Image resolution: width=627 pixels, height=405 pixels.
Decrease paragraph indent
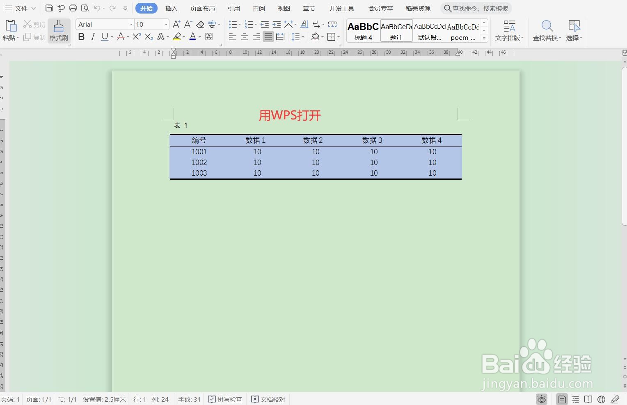(265, 25)
